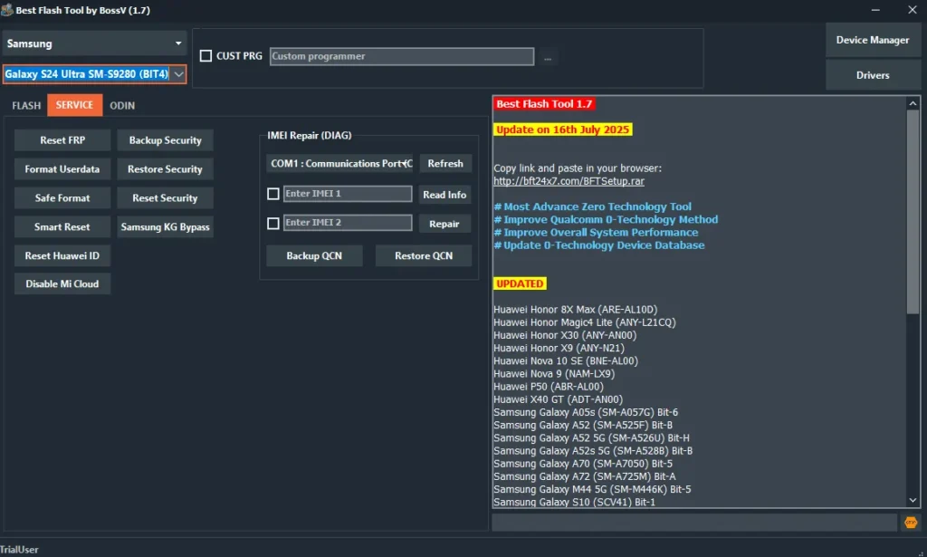Tick the IMEI 1 checkbox

[x=273, y=194]
